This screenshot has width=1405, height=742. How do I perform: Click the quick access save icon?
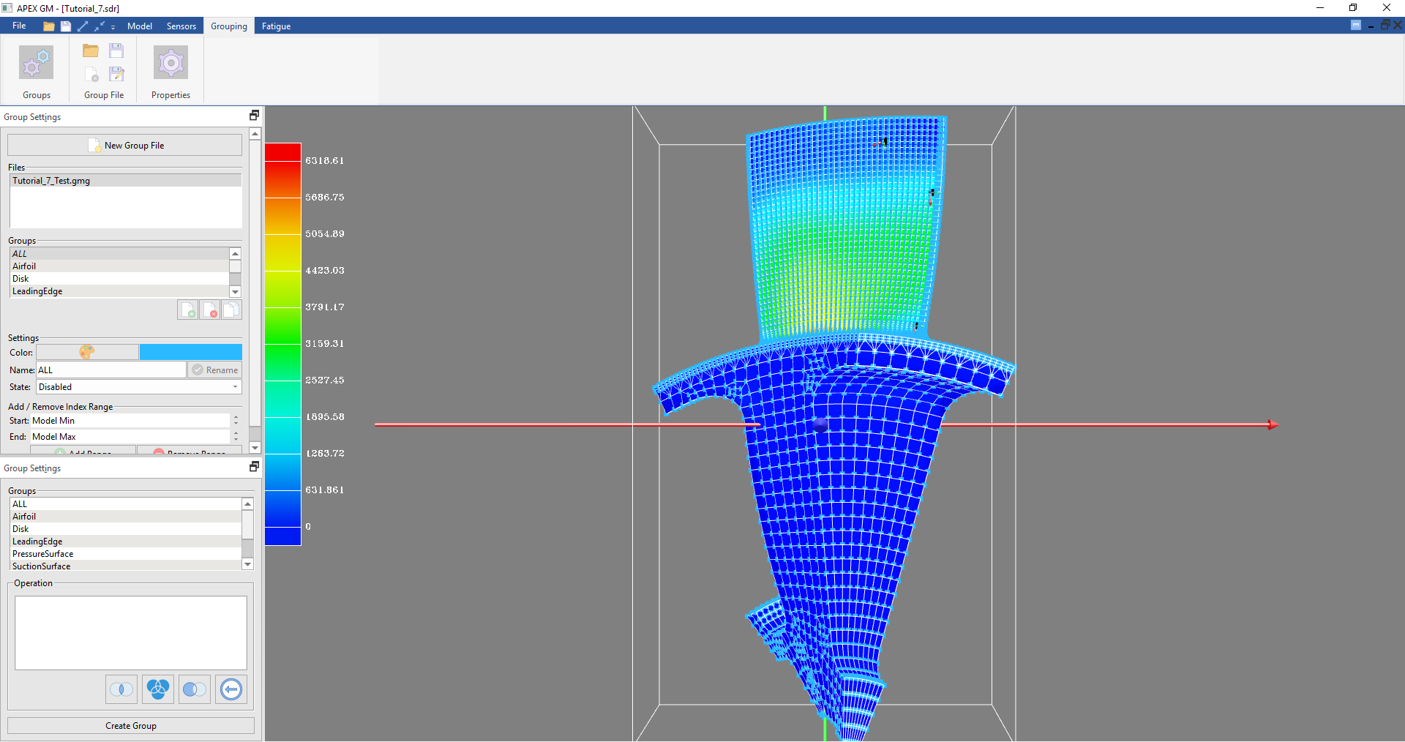coord(65,26)
